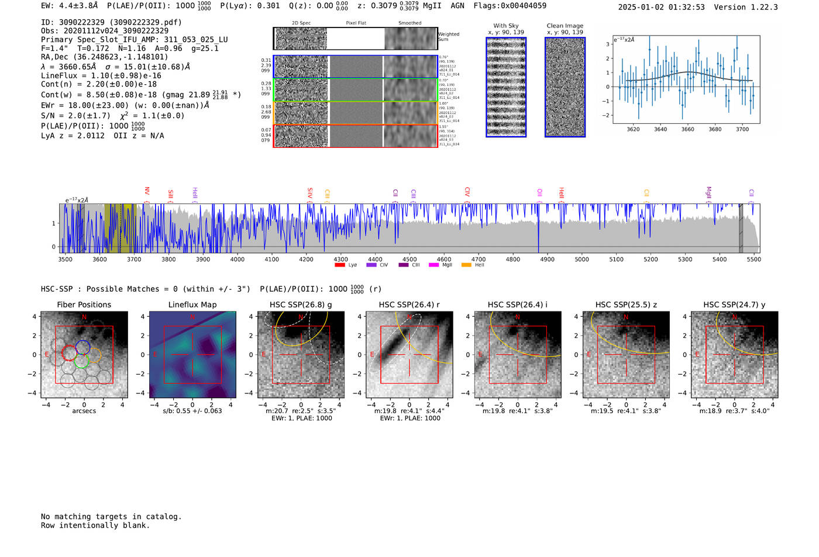Viewport: 819px width, 557px height.
Task: Open the HSC SSP(26.4) i image
Action: (x=518, y=354)
